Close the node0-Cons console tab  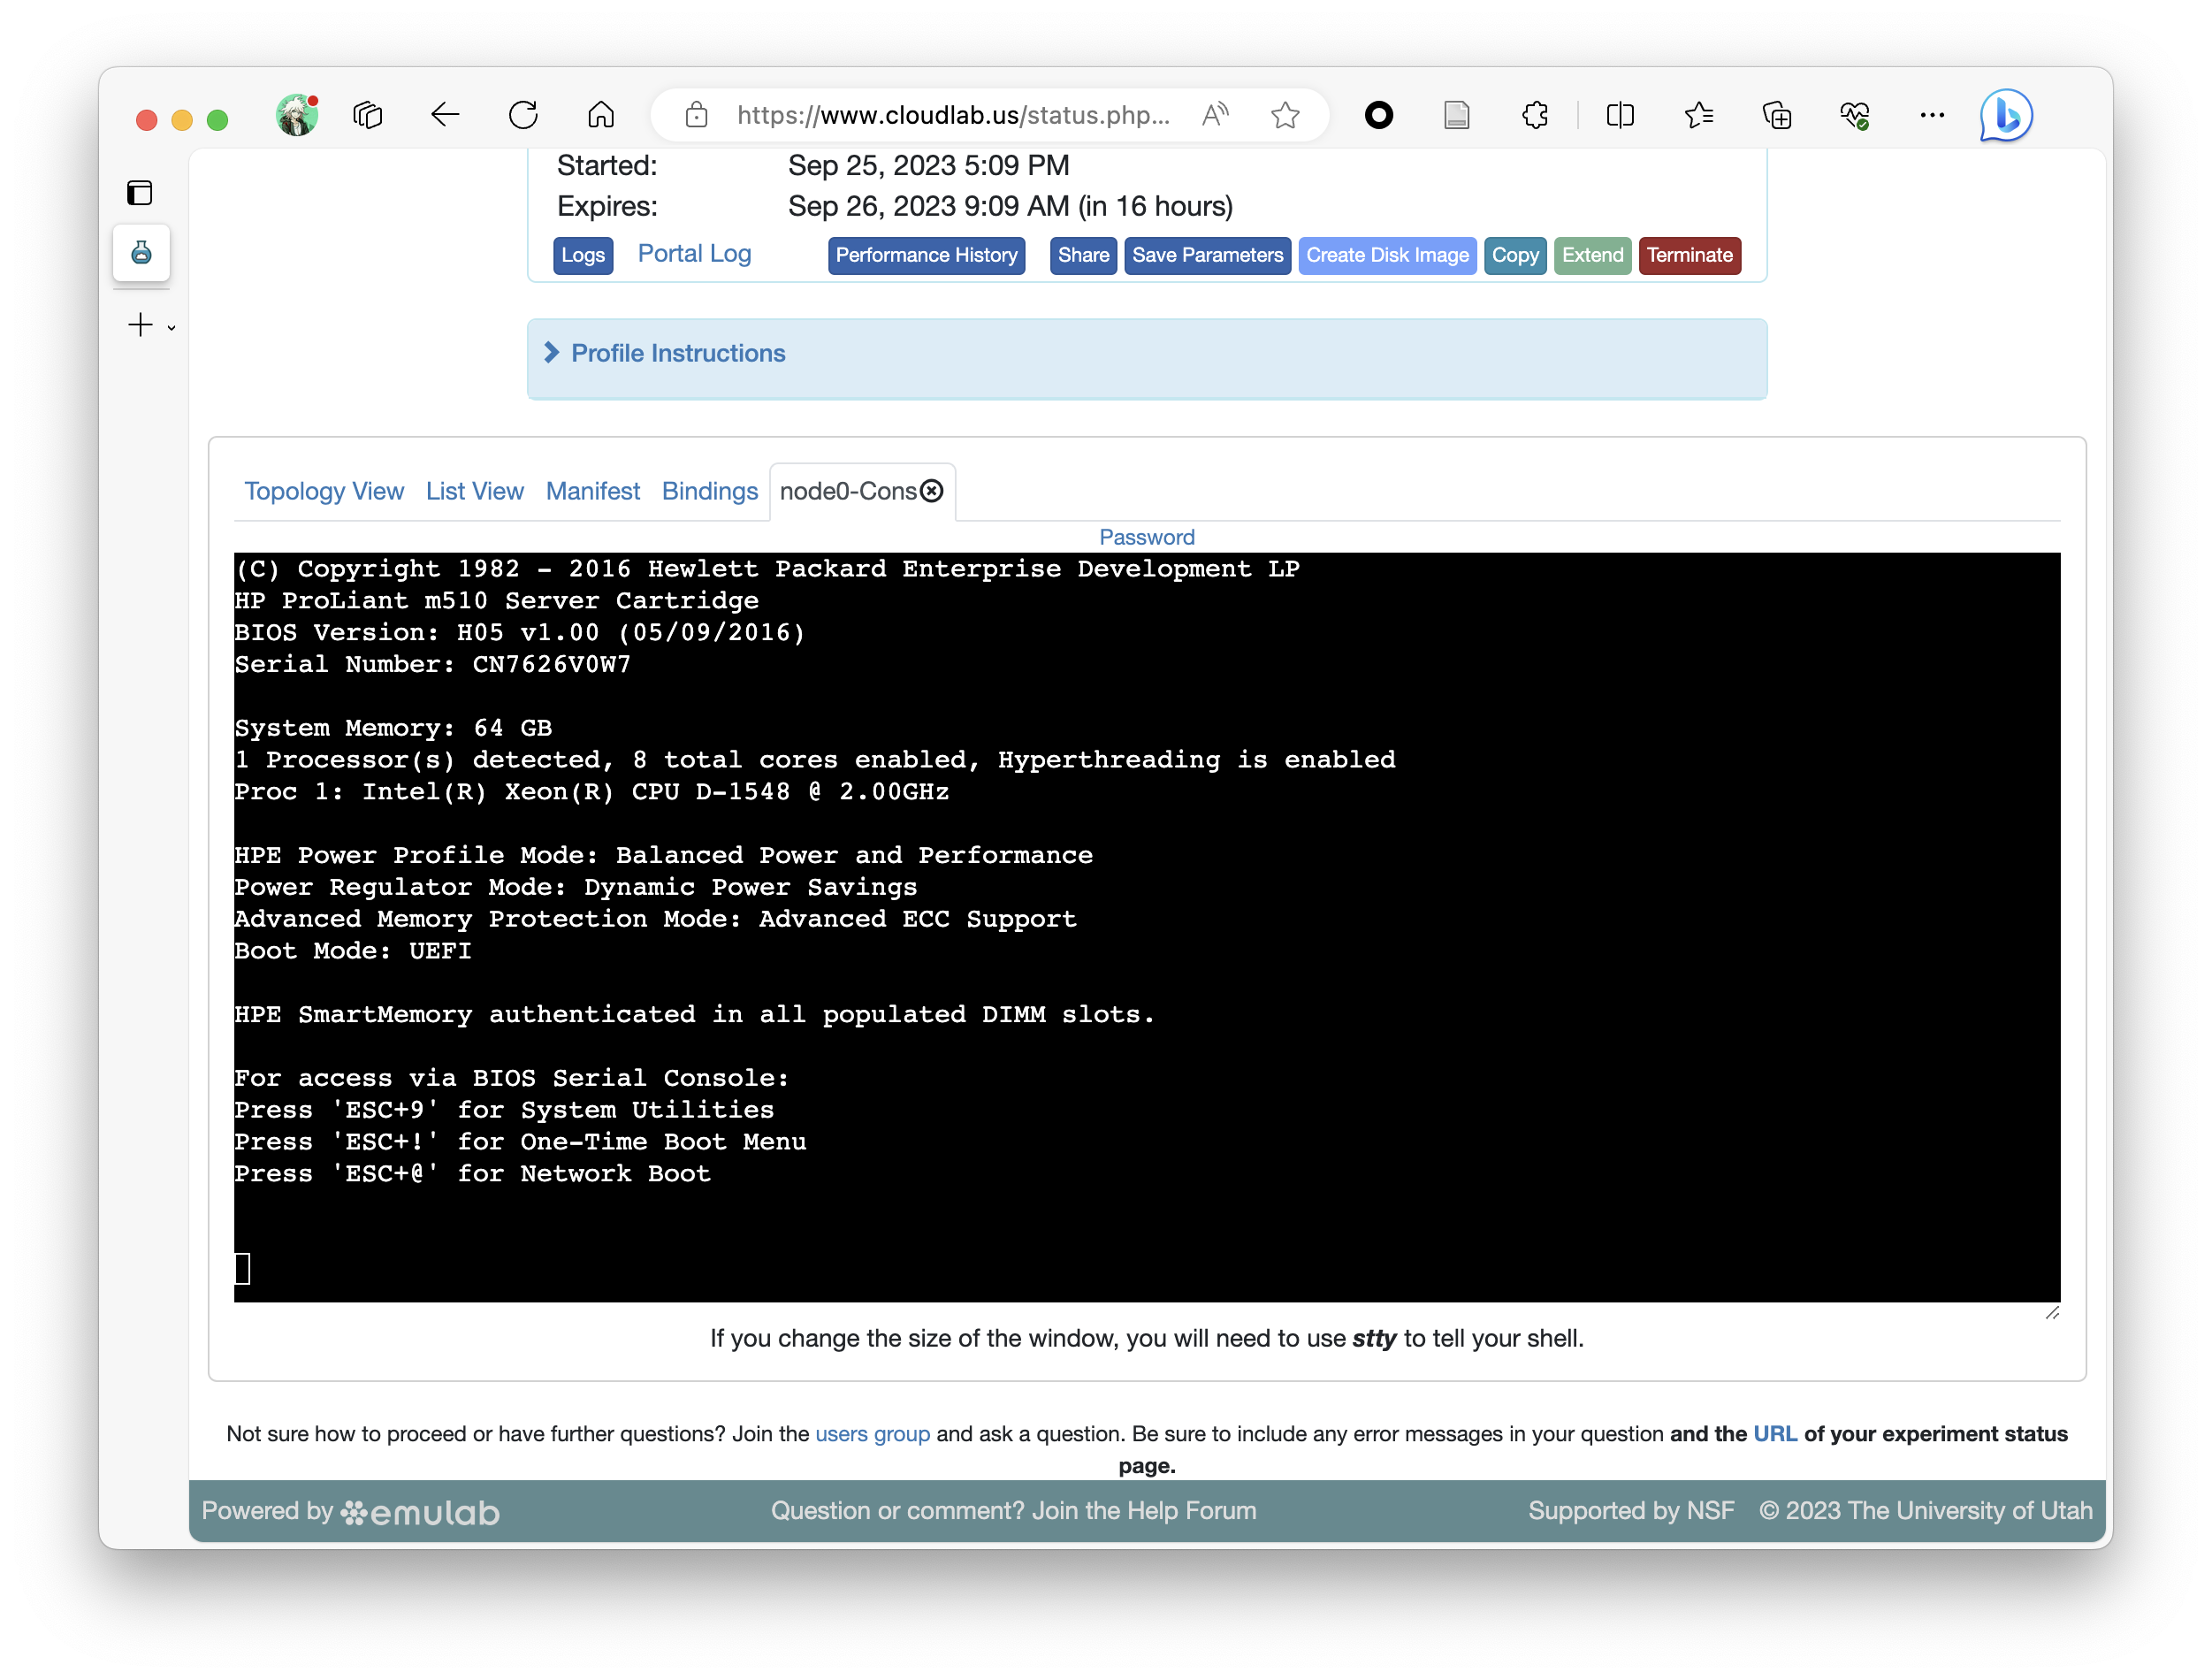click(932, 491)
